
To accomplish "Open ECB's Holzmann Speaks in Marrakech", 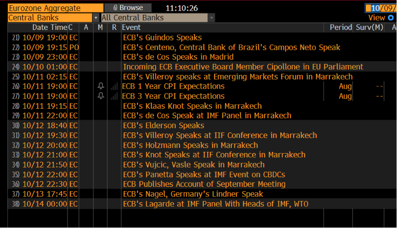I will pos(191,145).
